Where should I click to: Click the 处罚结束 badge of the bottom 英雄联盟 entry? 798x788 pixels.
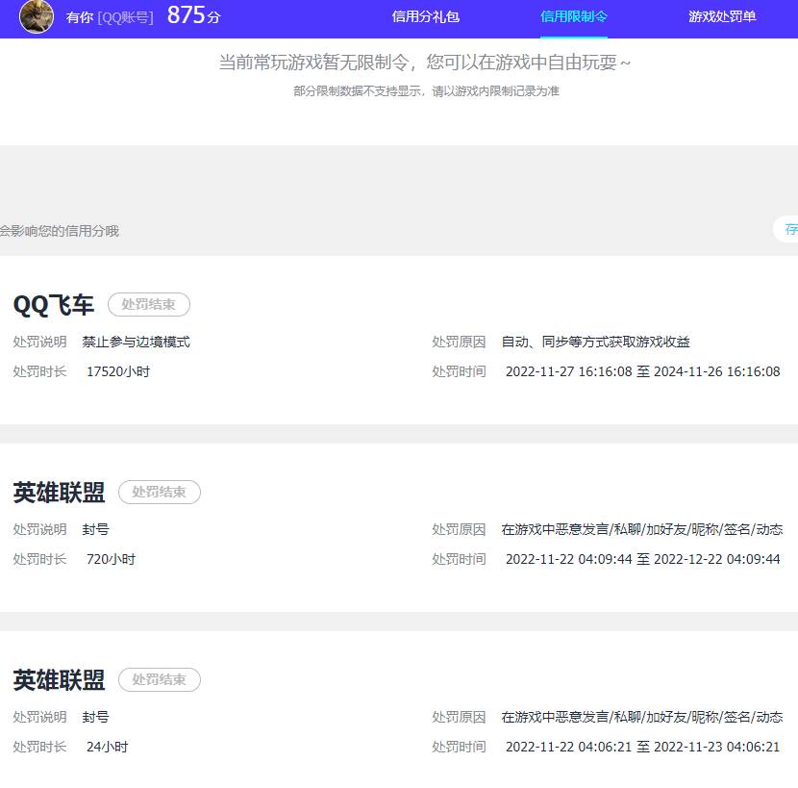159,679
